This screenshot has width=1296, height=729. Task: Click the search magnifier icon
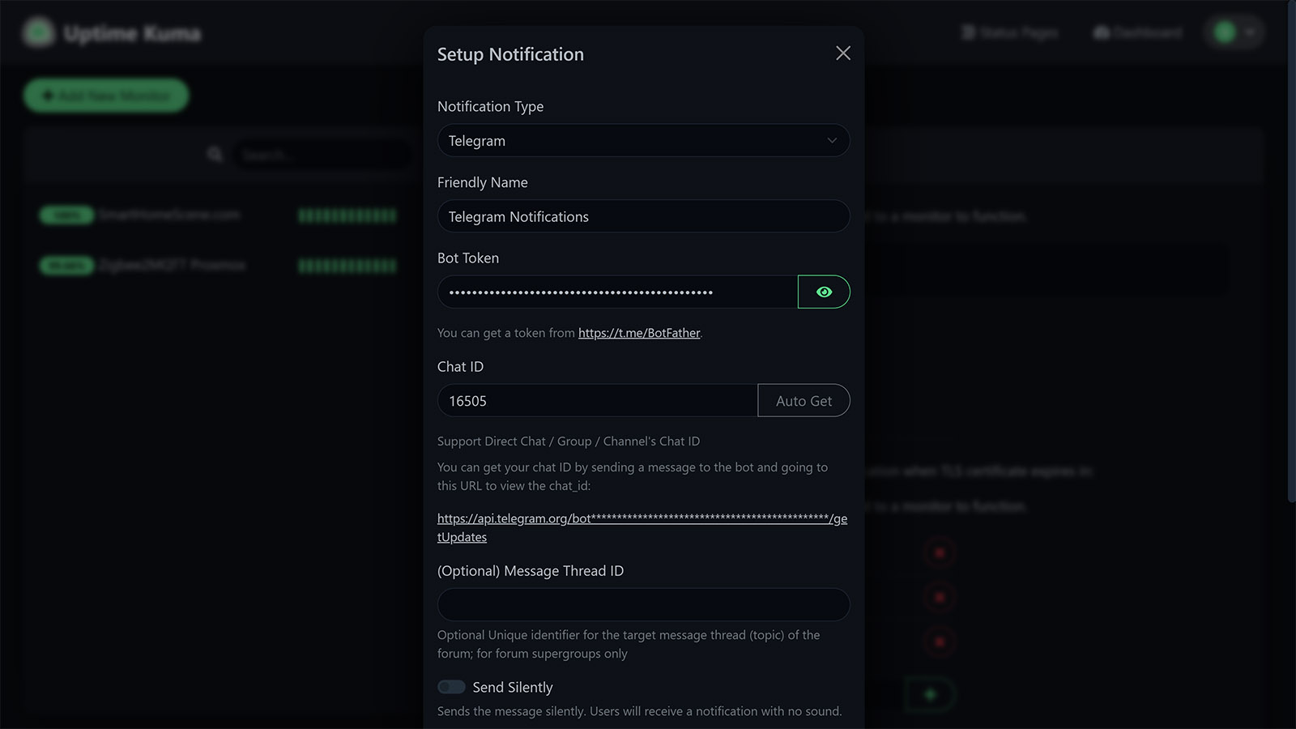tap(215, 154)
